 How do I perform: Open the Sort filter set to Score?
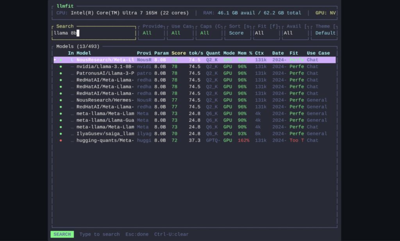coord(237,33)
